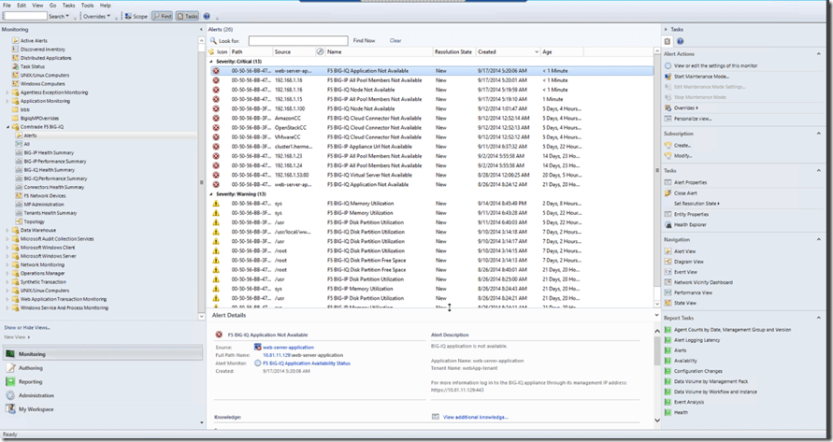Click the Find Now button
Screen dimensions: 833x442
tap(364, 41)
